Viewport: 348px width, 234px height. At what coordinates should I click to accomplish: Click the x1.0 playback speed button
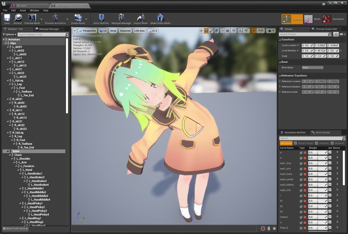[x=153, y=31]
